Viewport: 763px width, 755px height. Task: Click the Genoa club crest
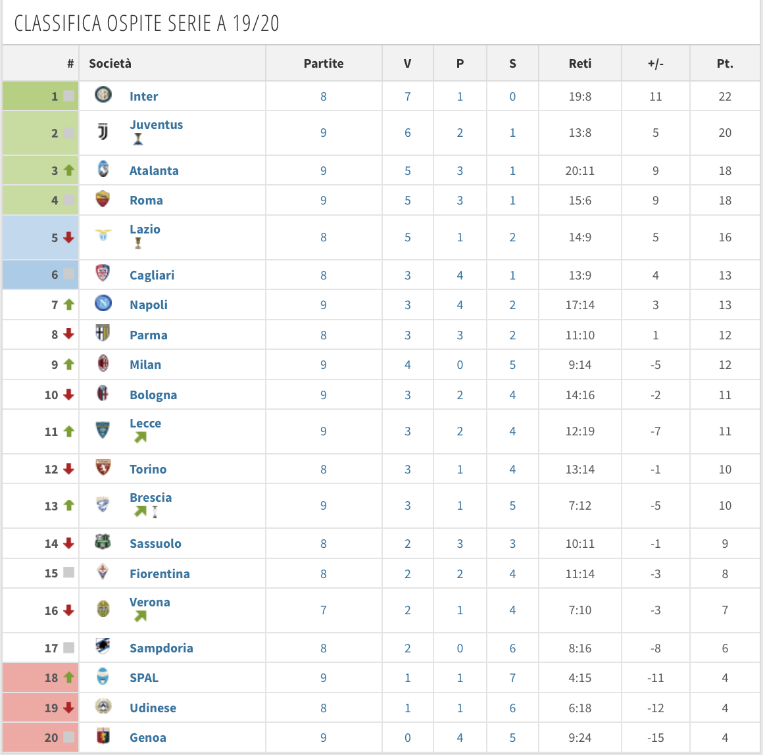[103, 737]
